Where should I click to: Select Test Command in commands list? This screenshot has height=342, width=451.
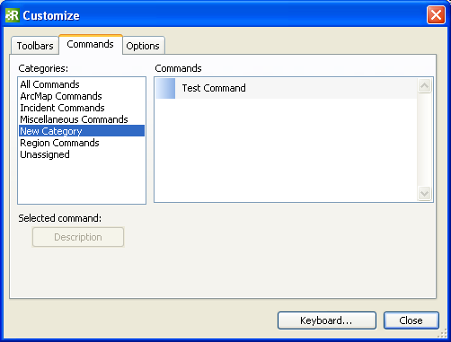tap(286, 88)
